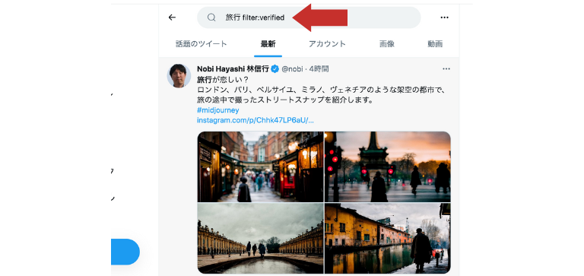The image size is (584, 276).
Task: Switch to the 画像 tab
Action: click(x=387, y=44)
